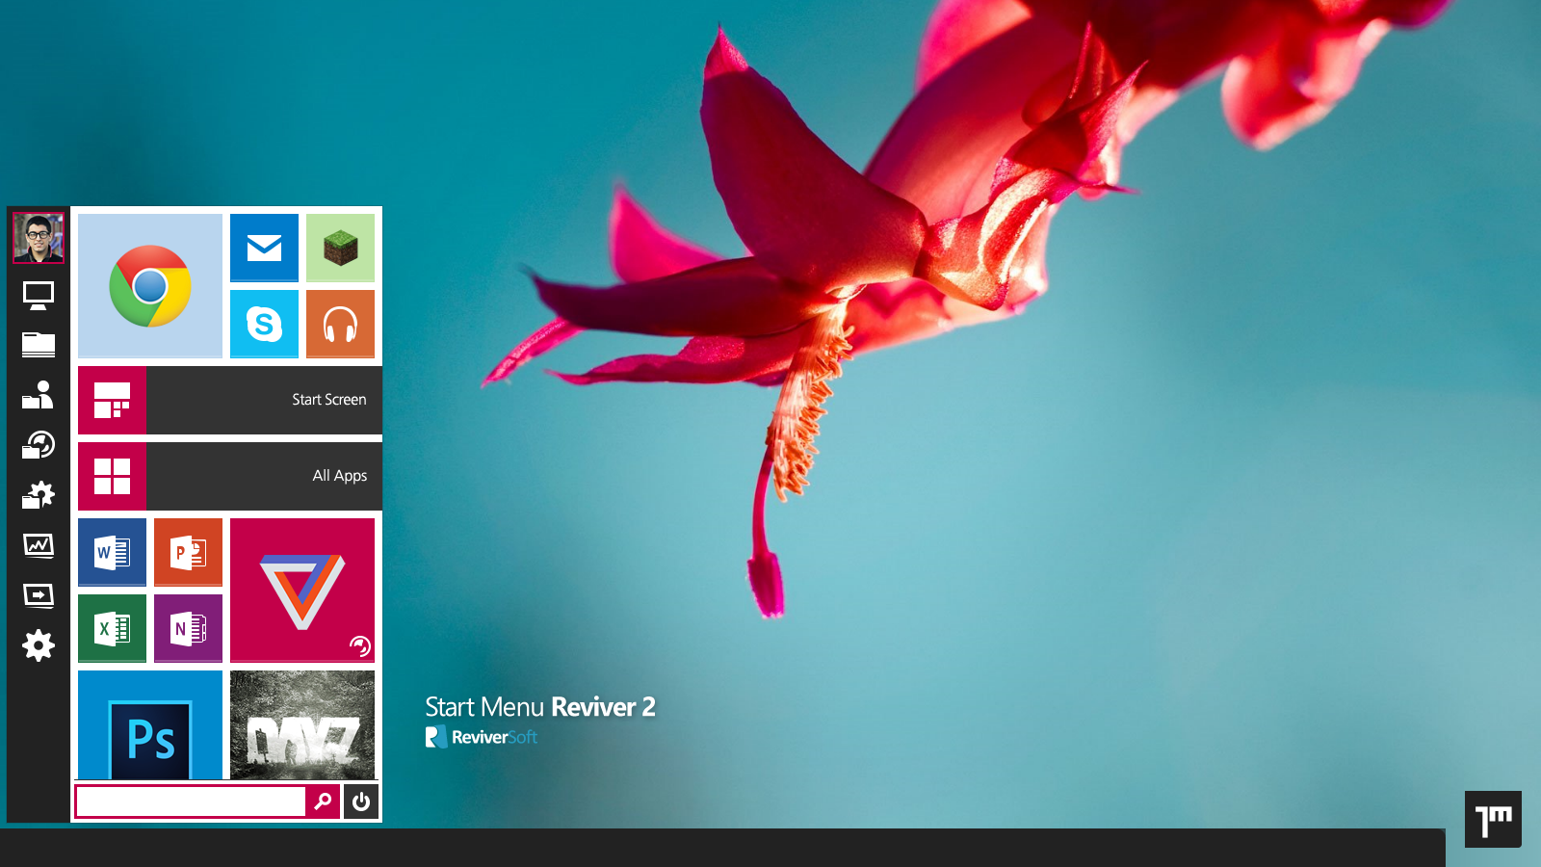This screenshot has width=1541, height=867.
Task: Open the large pink V-logo tile
Action: (x=302, y=591)
